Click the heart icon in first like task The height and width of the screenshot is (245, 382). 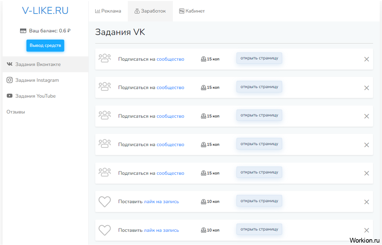(x=105, y=202)
